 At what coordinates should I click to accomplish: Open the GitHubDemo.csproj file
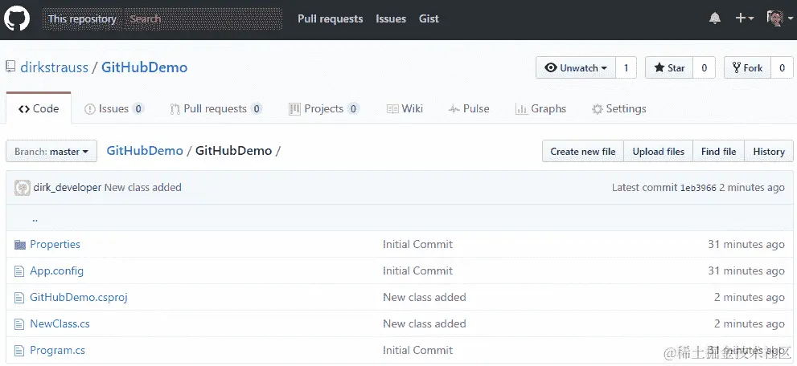click(79, 297)
